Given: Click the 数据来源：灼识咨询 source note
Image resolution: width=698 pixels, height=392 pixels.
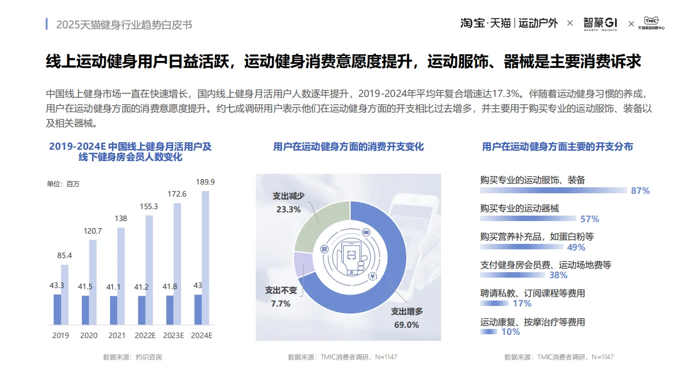Looking at the screenshot, I should pos(133,357).
